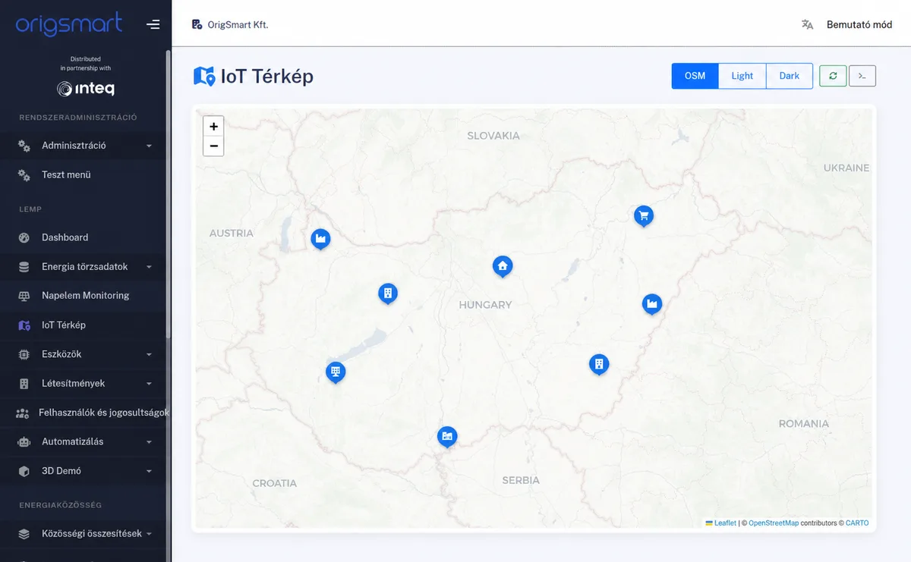Click the Felhasználók és jogosultságok users icon
Screen dimensions: 911x562
(x=23, y=413)
